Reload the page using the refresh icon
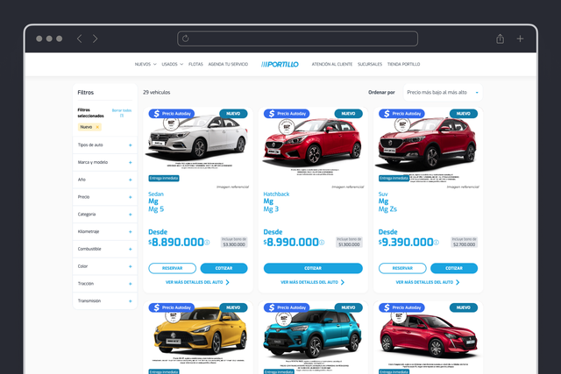This screenshot has width=561, height=374. coord(185,39)
